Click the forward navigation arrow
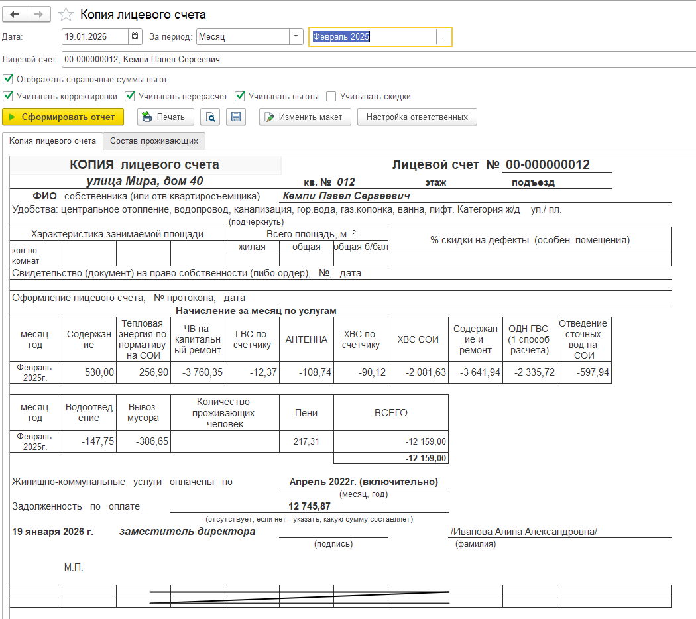696x619 pixels. coord(39,14)
